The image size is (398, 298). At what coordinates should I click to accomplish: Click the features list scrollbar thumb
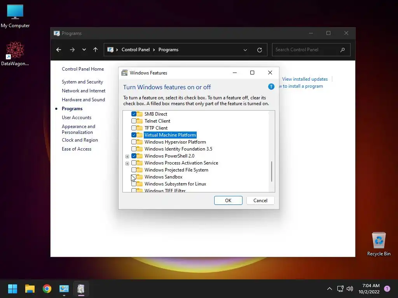pos(272,172)
